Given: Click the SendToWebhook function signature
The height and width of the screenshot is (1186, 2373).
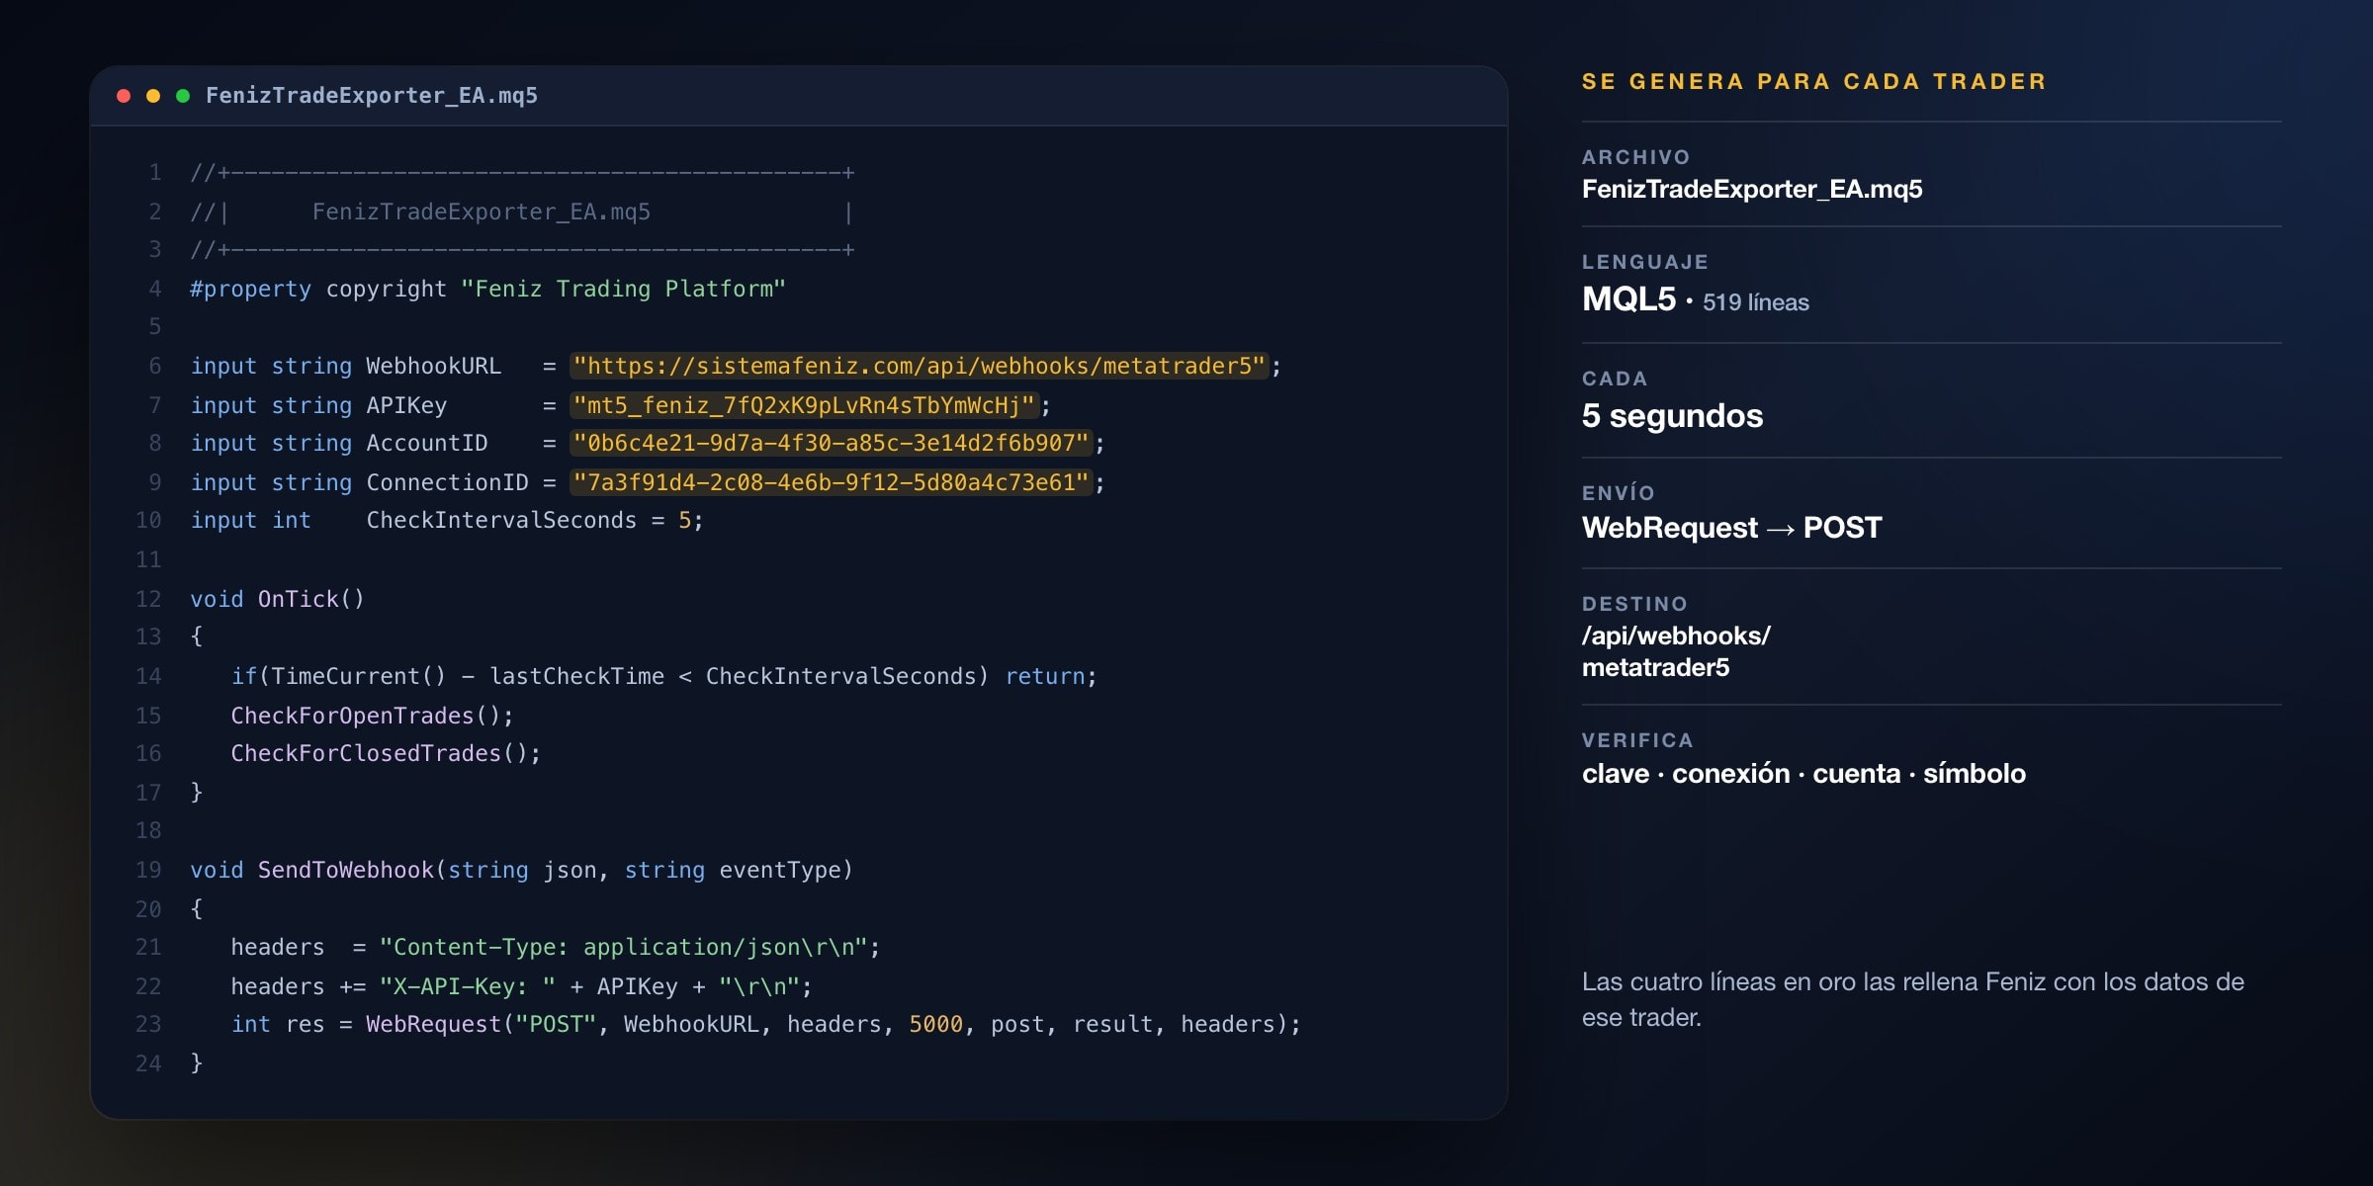Looking at the screenshot, I should (521, 870).
